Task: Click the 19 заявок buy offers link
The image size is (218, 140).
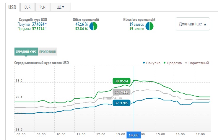Action: [136, 24]
